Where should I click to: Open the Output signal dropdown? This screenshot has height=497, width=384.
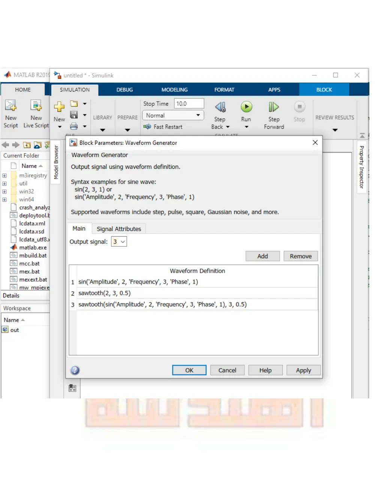pos(119,242)
